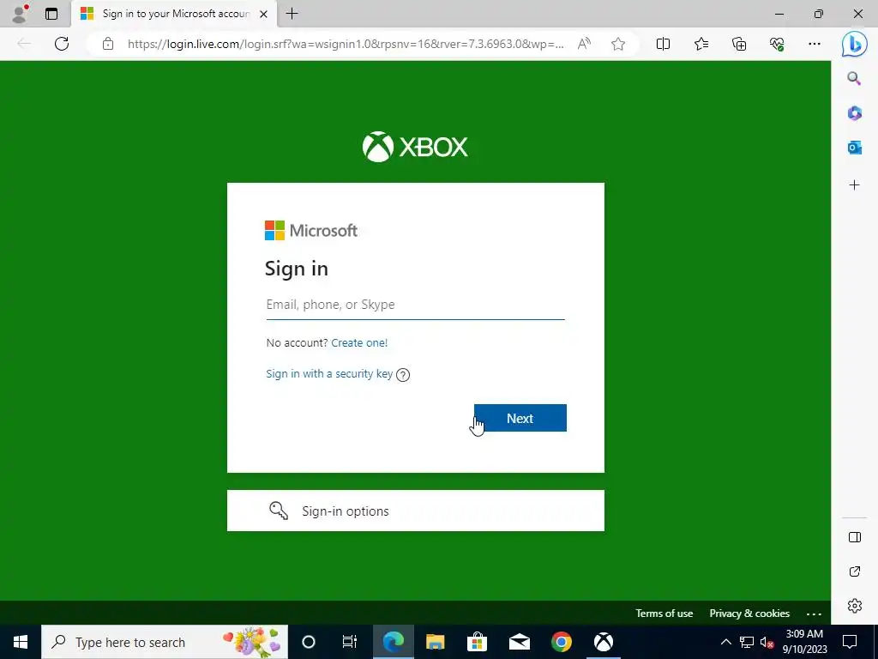Open Mail app from taskbar
This screenshot has width=878, height=659.
(x=519, y=642)
